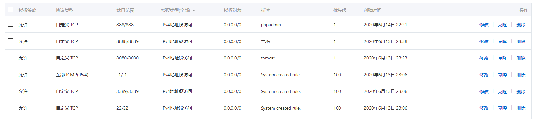
Task: Click 删除 on the ICMP(IPv4) row
Action: [521, 75]
